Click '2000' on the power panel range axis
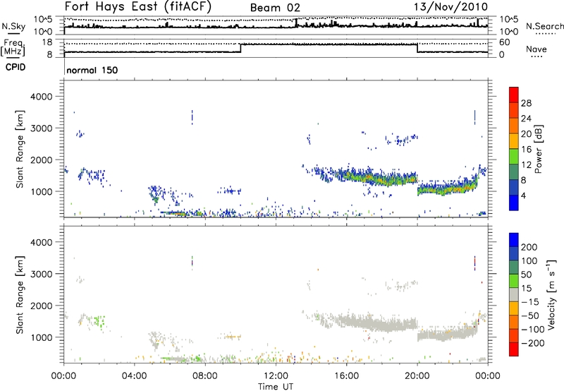 pyautogui.click(x=42, y=160)
